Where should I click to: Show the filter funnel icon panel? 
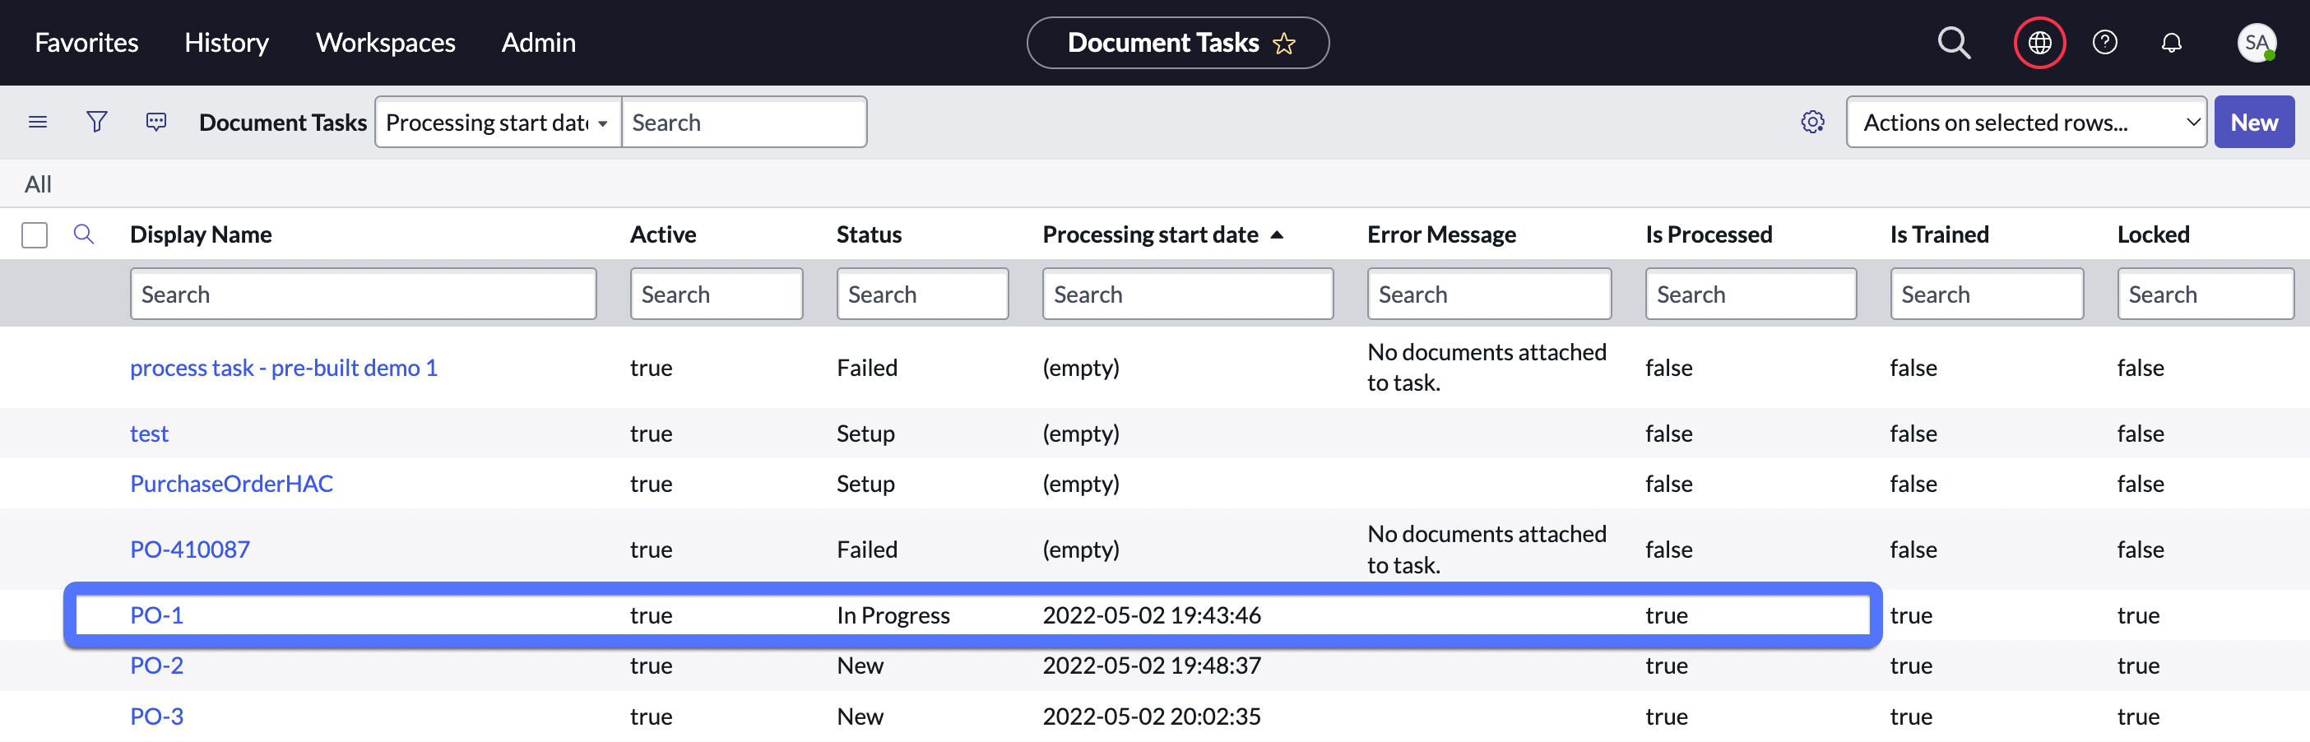pyautogui.click(x=97, y=122)
